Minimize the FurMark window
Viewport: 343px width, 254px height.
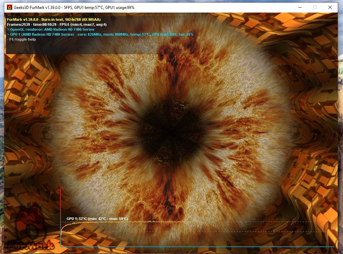(300, 7)
